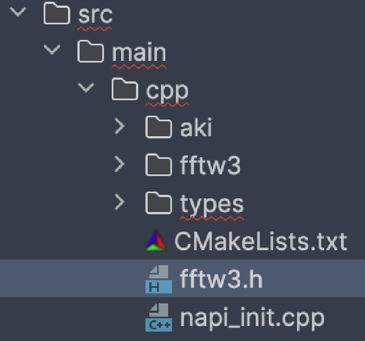The height and width of the screenshot is (341, 365).
Task: Click the types folder icon
Action: pos(159,204)
